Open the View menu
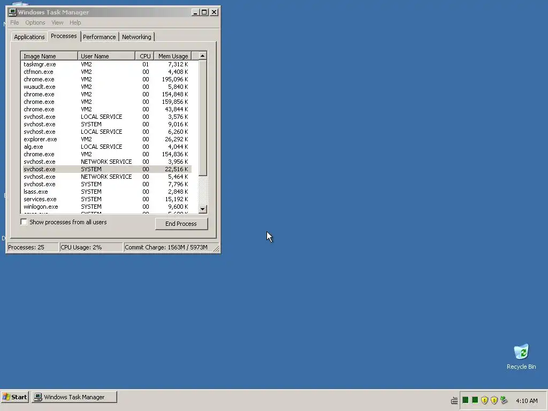548x411 pixels. (x=57, y=22)
